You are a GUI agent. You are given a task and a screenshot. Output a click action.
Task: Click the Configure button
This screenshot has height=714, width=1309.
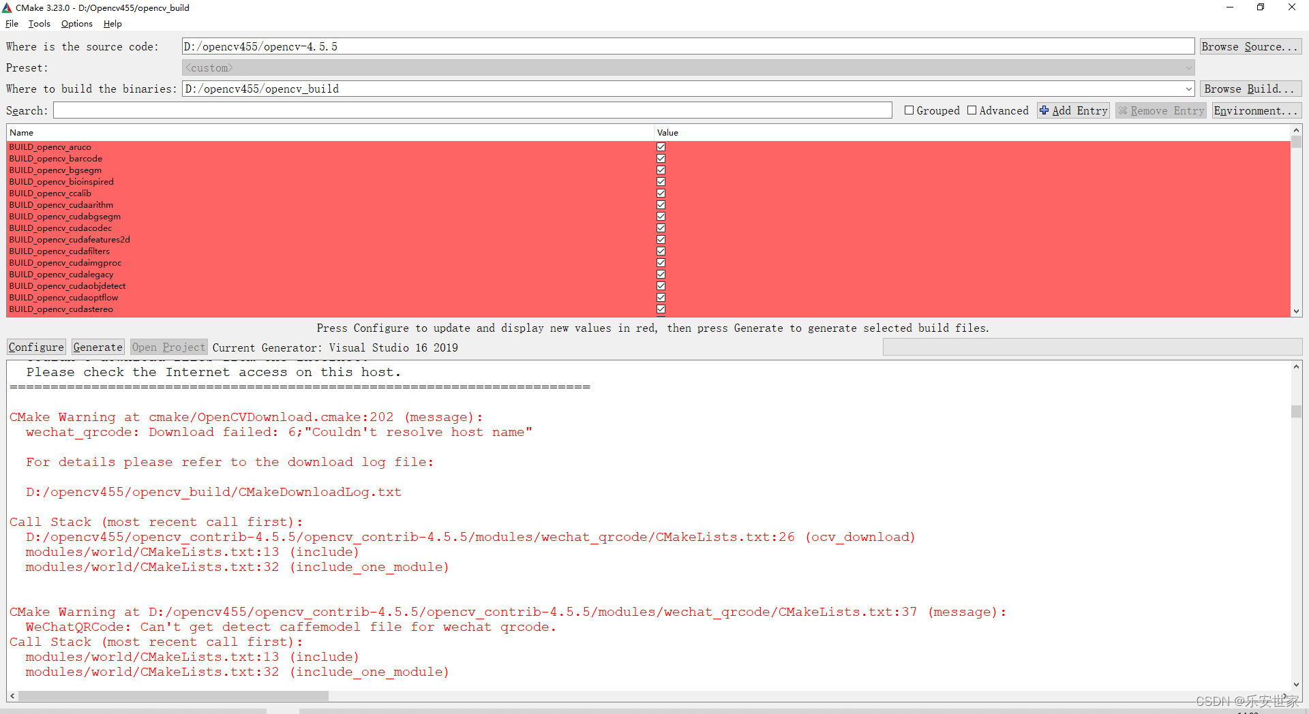click(x=36, y=347)
